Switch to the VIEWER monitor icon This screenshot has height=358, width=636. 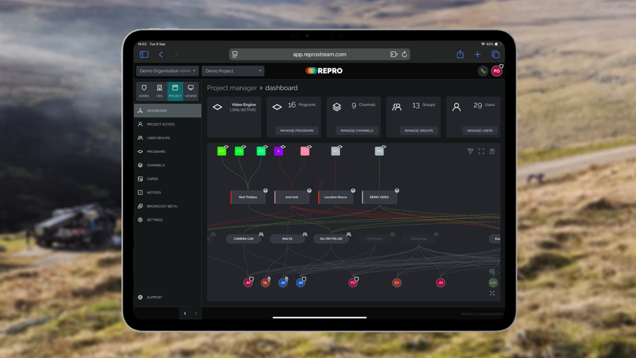[x=190, y=90]
